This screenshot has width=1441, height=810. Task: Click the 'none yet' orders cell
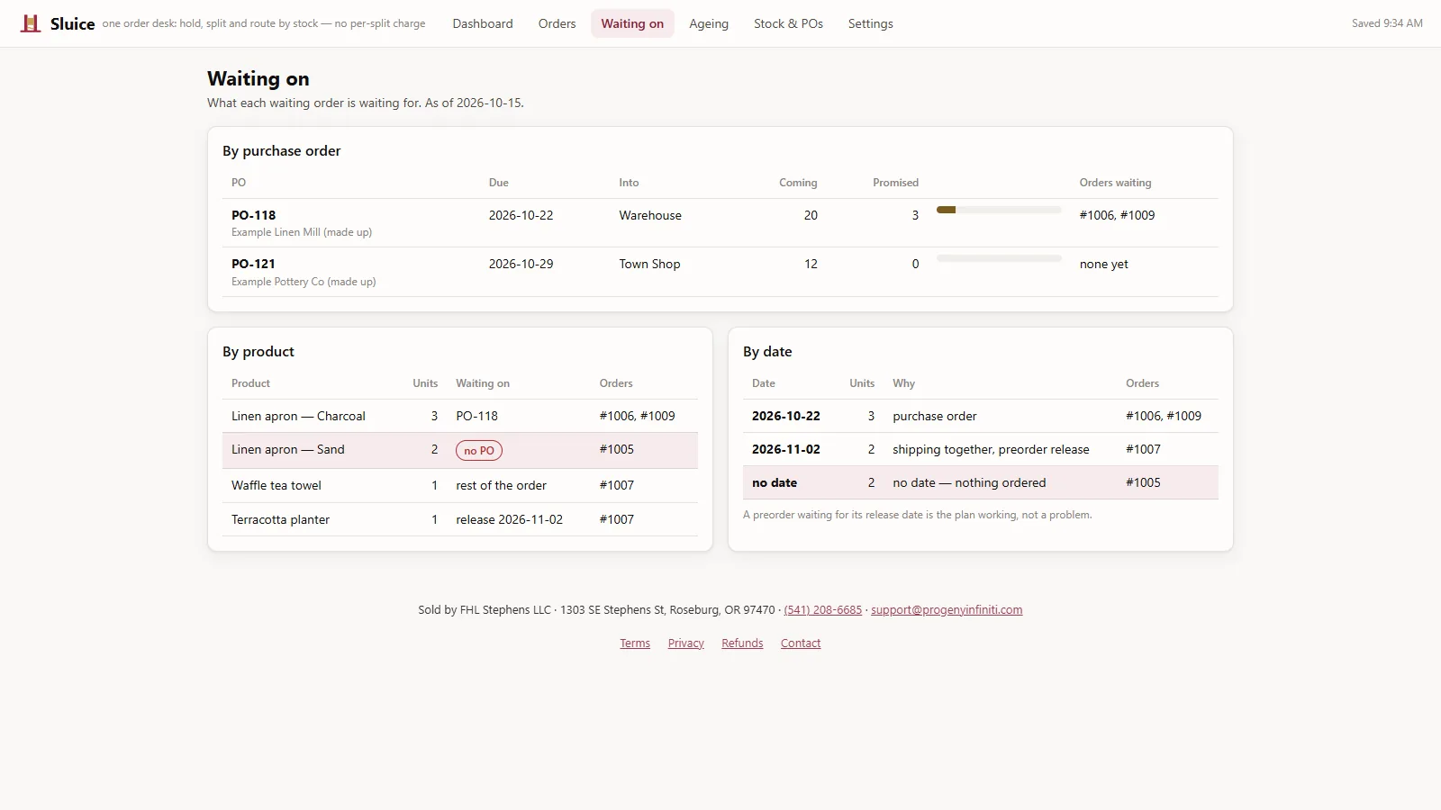1104,264
